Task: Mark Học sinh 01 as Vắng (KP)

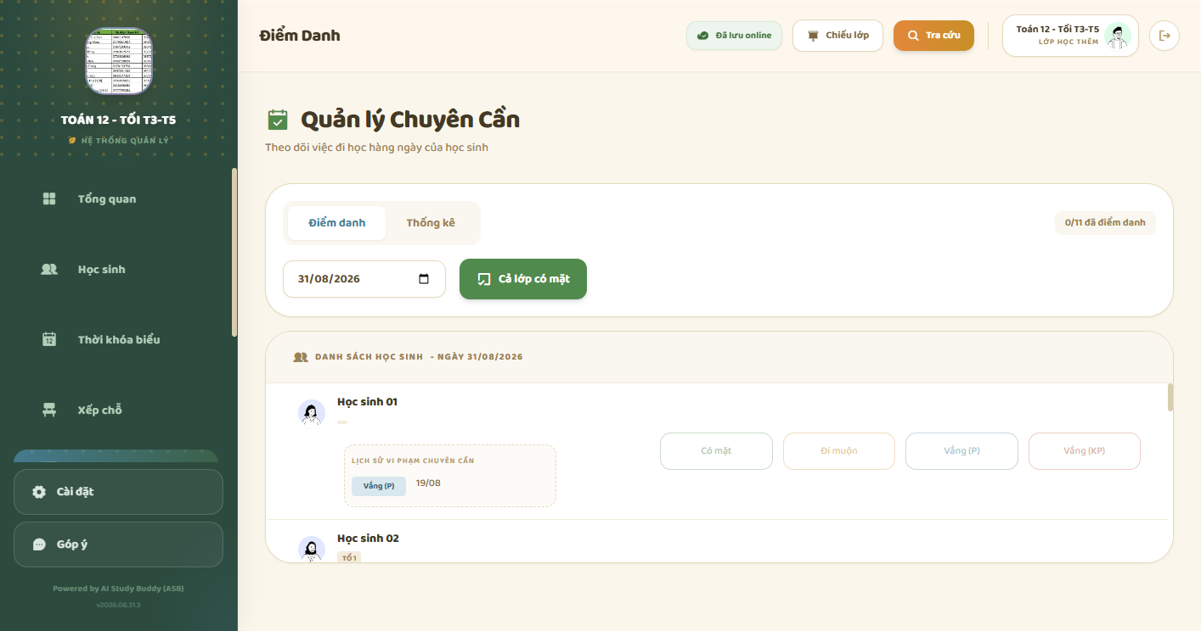Action: click(x=1085, y=451)
